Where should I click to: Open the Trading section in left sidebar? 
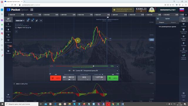tap(8, 19)
